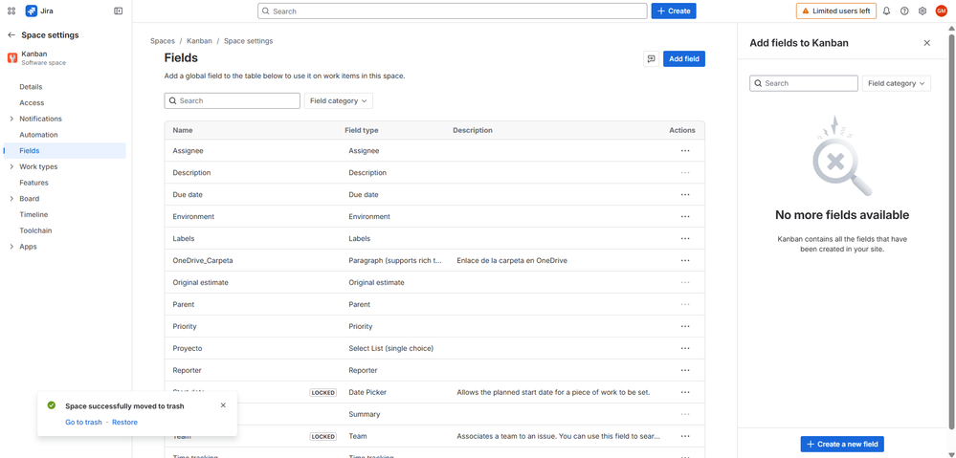Click the Limited users left button

tap(836, 11)
